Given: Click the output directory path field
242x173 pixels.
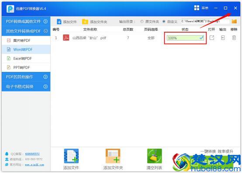Looking at the screenshot, I should coord(205,21).
